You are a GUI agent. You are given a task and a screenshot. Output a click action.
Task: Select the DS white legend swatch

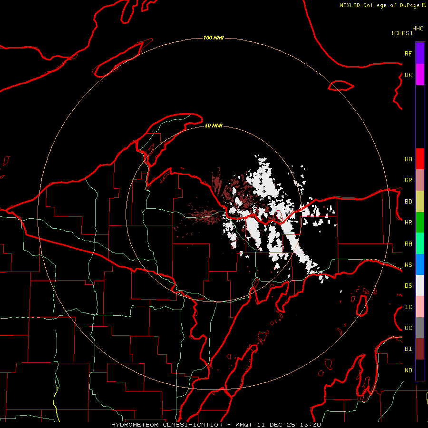420,285
